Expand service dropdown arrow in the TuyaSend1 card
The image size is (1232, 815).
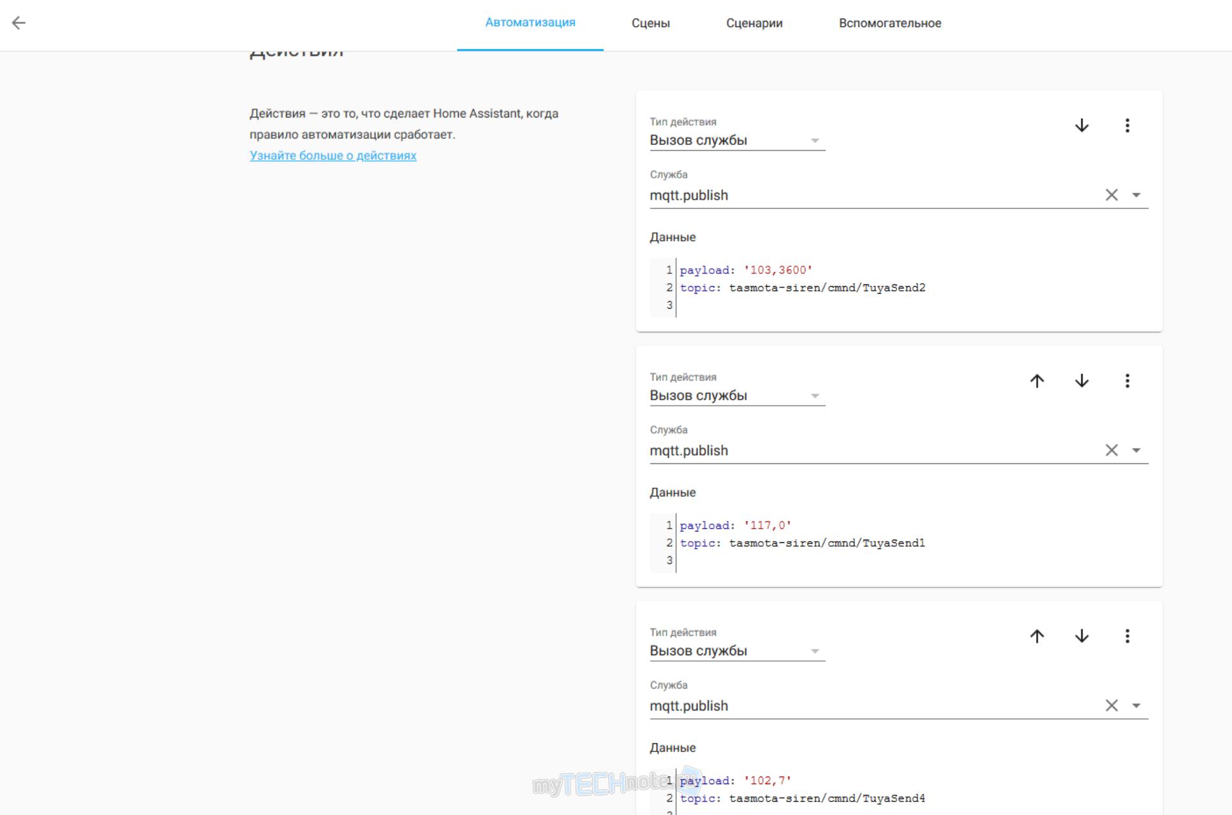point(1136,450)
